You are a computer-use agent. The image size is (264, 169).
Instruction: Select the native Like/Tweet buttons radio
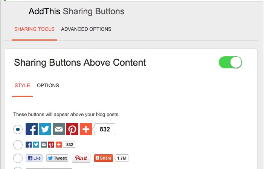pos(18,158)
